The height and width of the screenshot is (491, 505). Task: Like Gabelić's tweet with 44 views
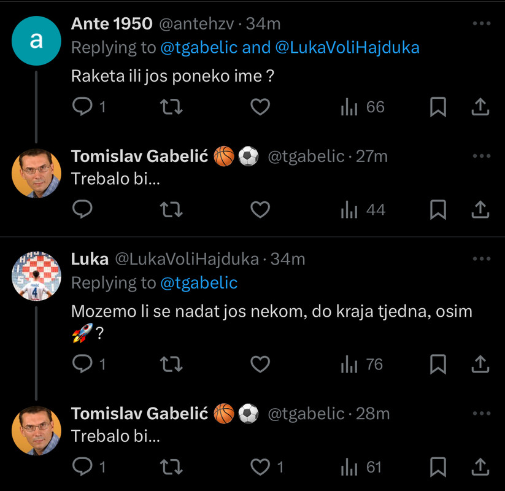[261, 210]
